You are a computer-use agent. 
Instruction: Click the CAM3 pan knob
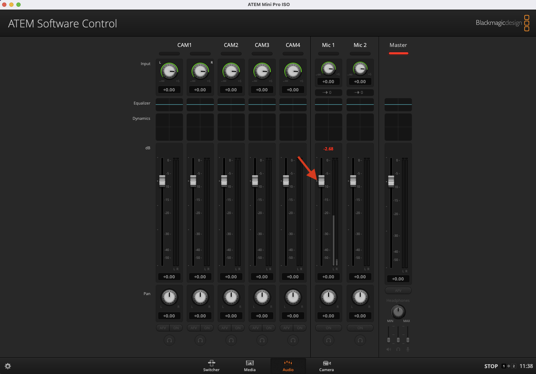262,297
